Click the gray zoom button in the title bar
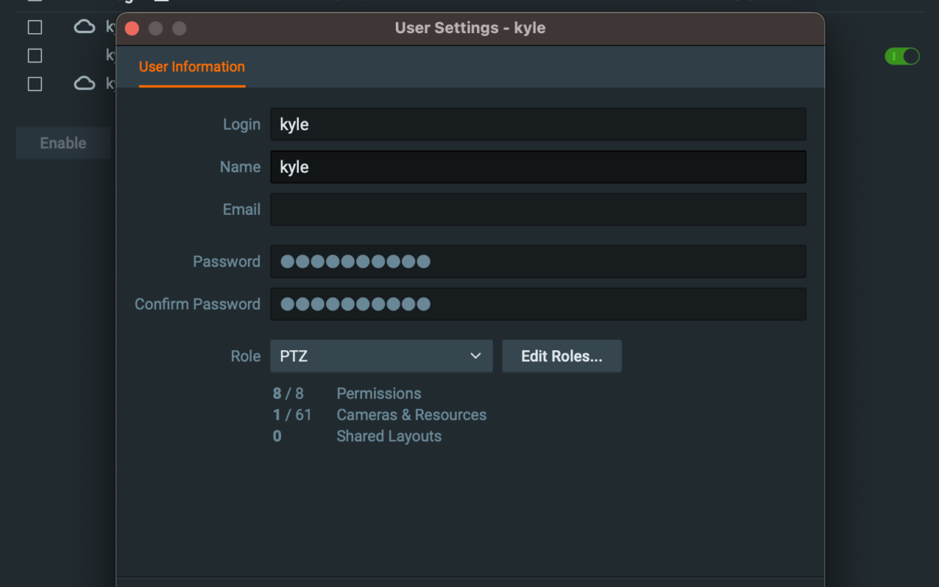The height and width of the screenshot is (587, 939). (179, 29)
